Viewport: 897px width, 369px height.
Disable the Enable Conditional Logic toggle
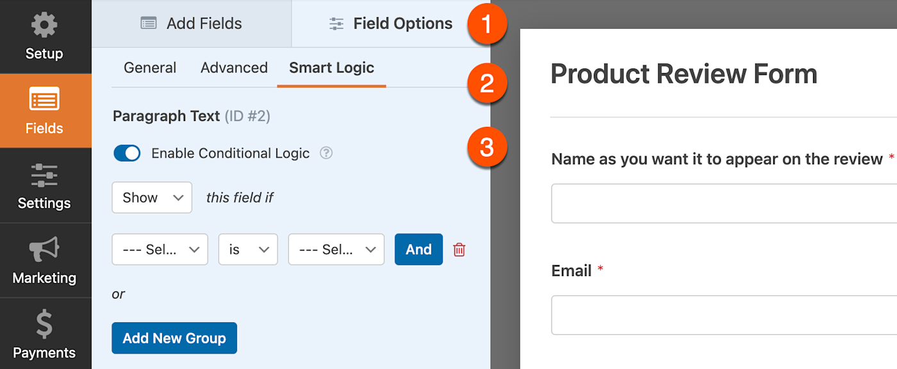(x=127, y=153)
